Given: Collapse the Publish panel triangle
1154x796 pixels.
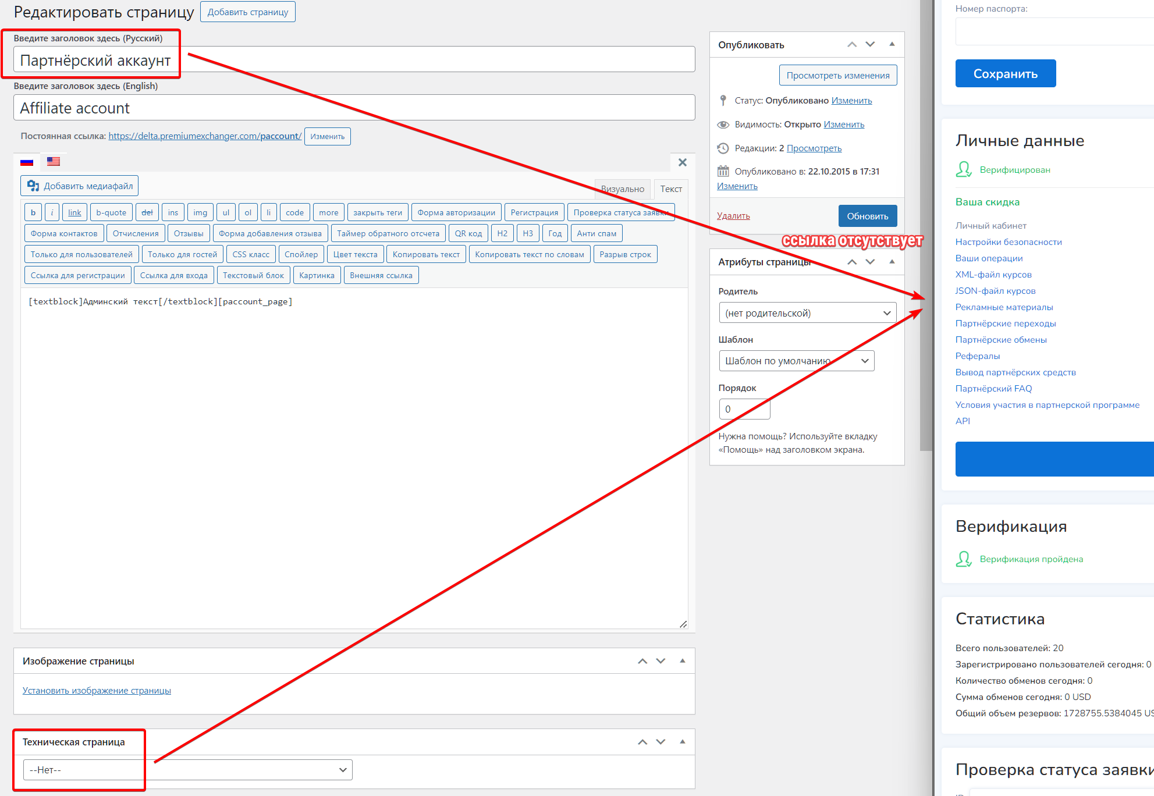Looking at the screenshot, I should [x=892, y=45].
